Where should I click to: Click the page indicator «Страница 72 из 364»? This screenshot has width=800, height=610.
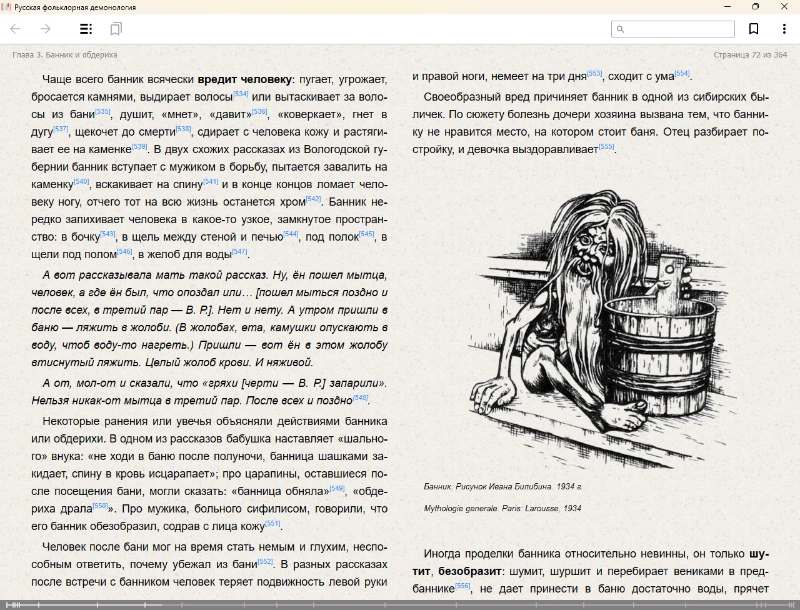click(750, 55)
